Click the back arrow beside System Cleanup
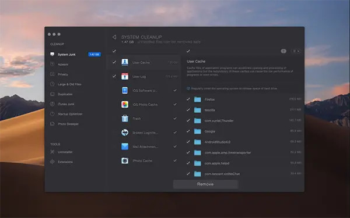Image resolution: width=350 pixels, height=218 pixels. 114,37
